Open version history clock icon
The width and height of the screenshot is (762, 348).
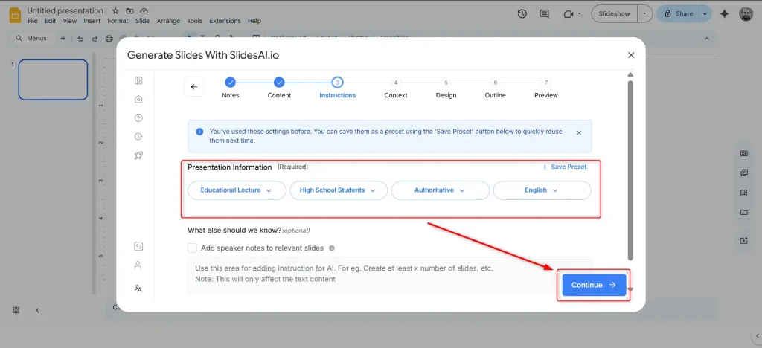(x=522, y=14)
